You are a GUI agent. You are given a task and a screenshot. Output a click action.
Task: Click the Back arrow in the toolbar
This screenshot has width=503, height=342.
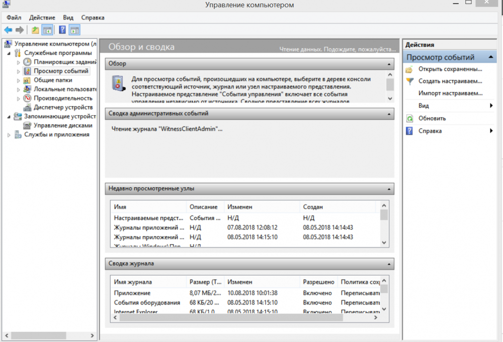(x=8, y=30)
